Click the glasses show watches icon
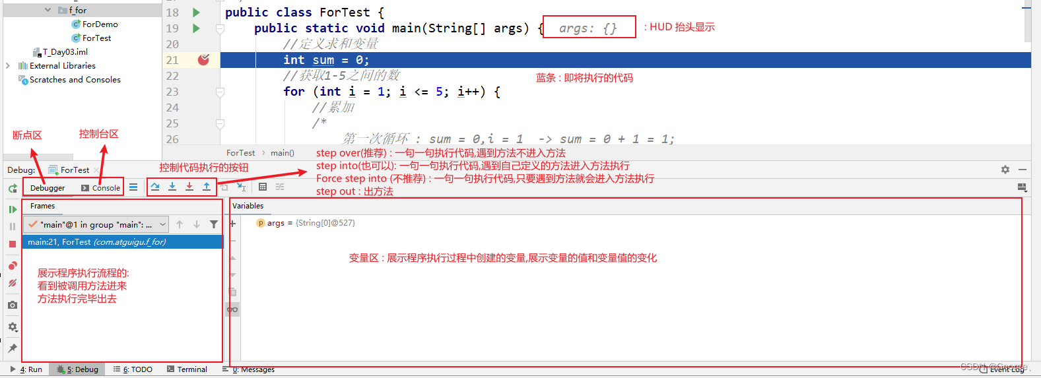 click(232, 309)
